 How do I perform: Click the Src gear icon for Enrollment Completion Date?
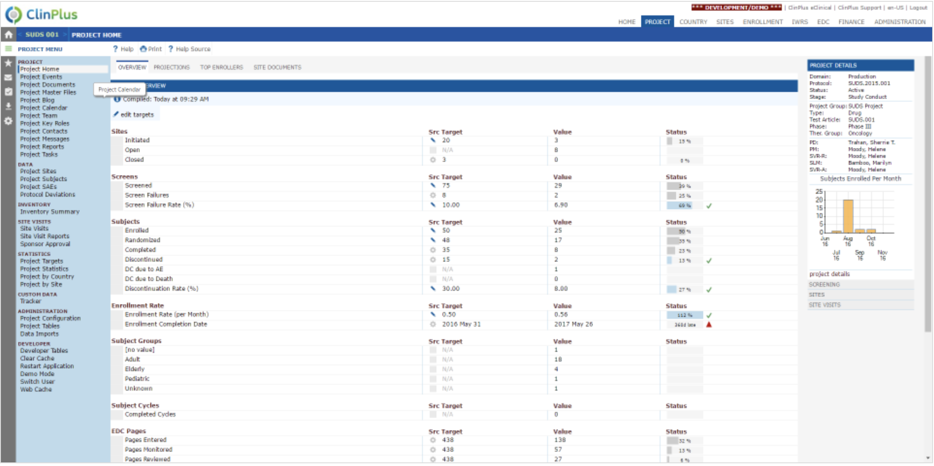433,324
